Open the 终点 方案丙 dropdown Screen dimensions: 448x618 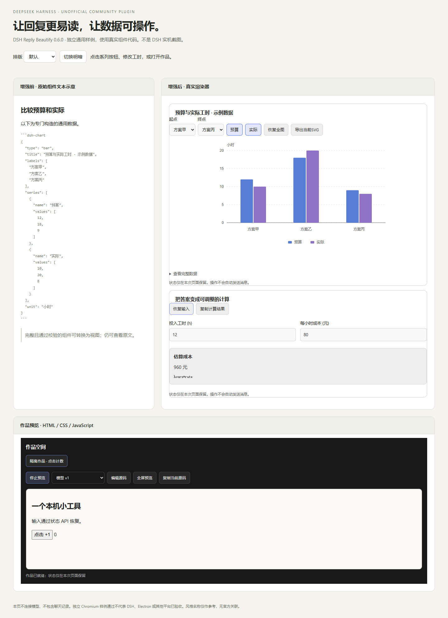tap(211, 130)
